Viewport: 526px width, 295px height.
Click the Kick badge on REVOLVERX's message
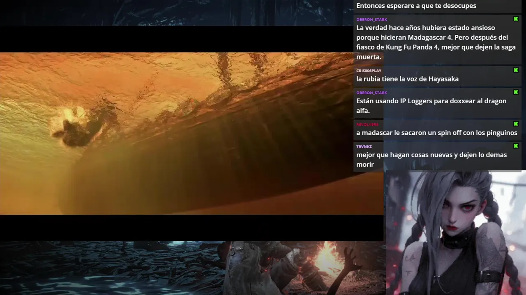click(x=516, y=124)
